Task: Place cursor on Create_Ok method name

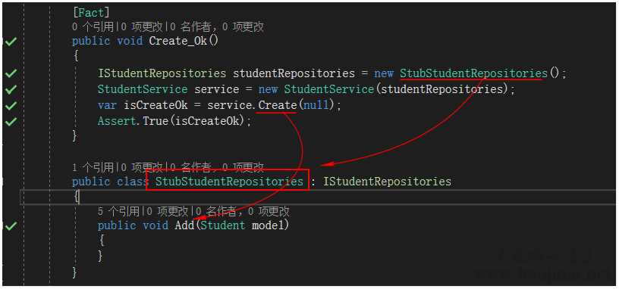Action: pyautogui.click(x=178, y=41)
